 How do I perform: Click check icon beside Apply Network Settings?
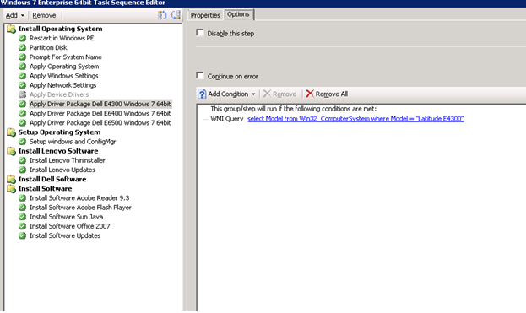23,85
